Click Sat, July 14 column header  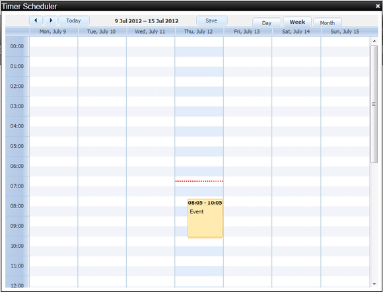point(296,32)
